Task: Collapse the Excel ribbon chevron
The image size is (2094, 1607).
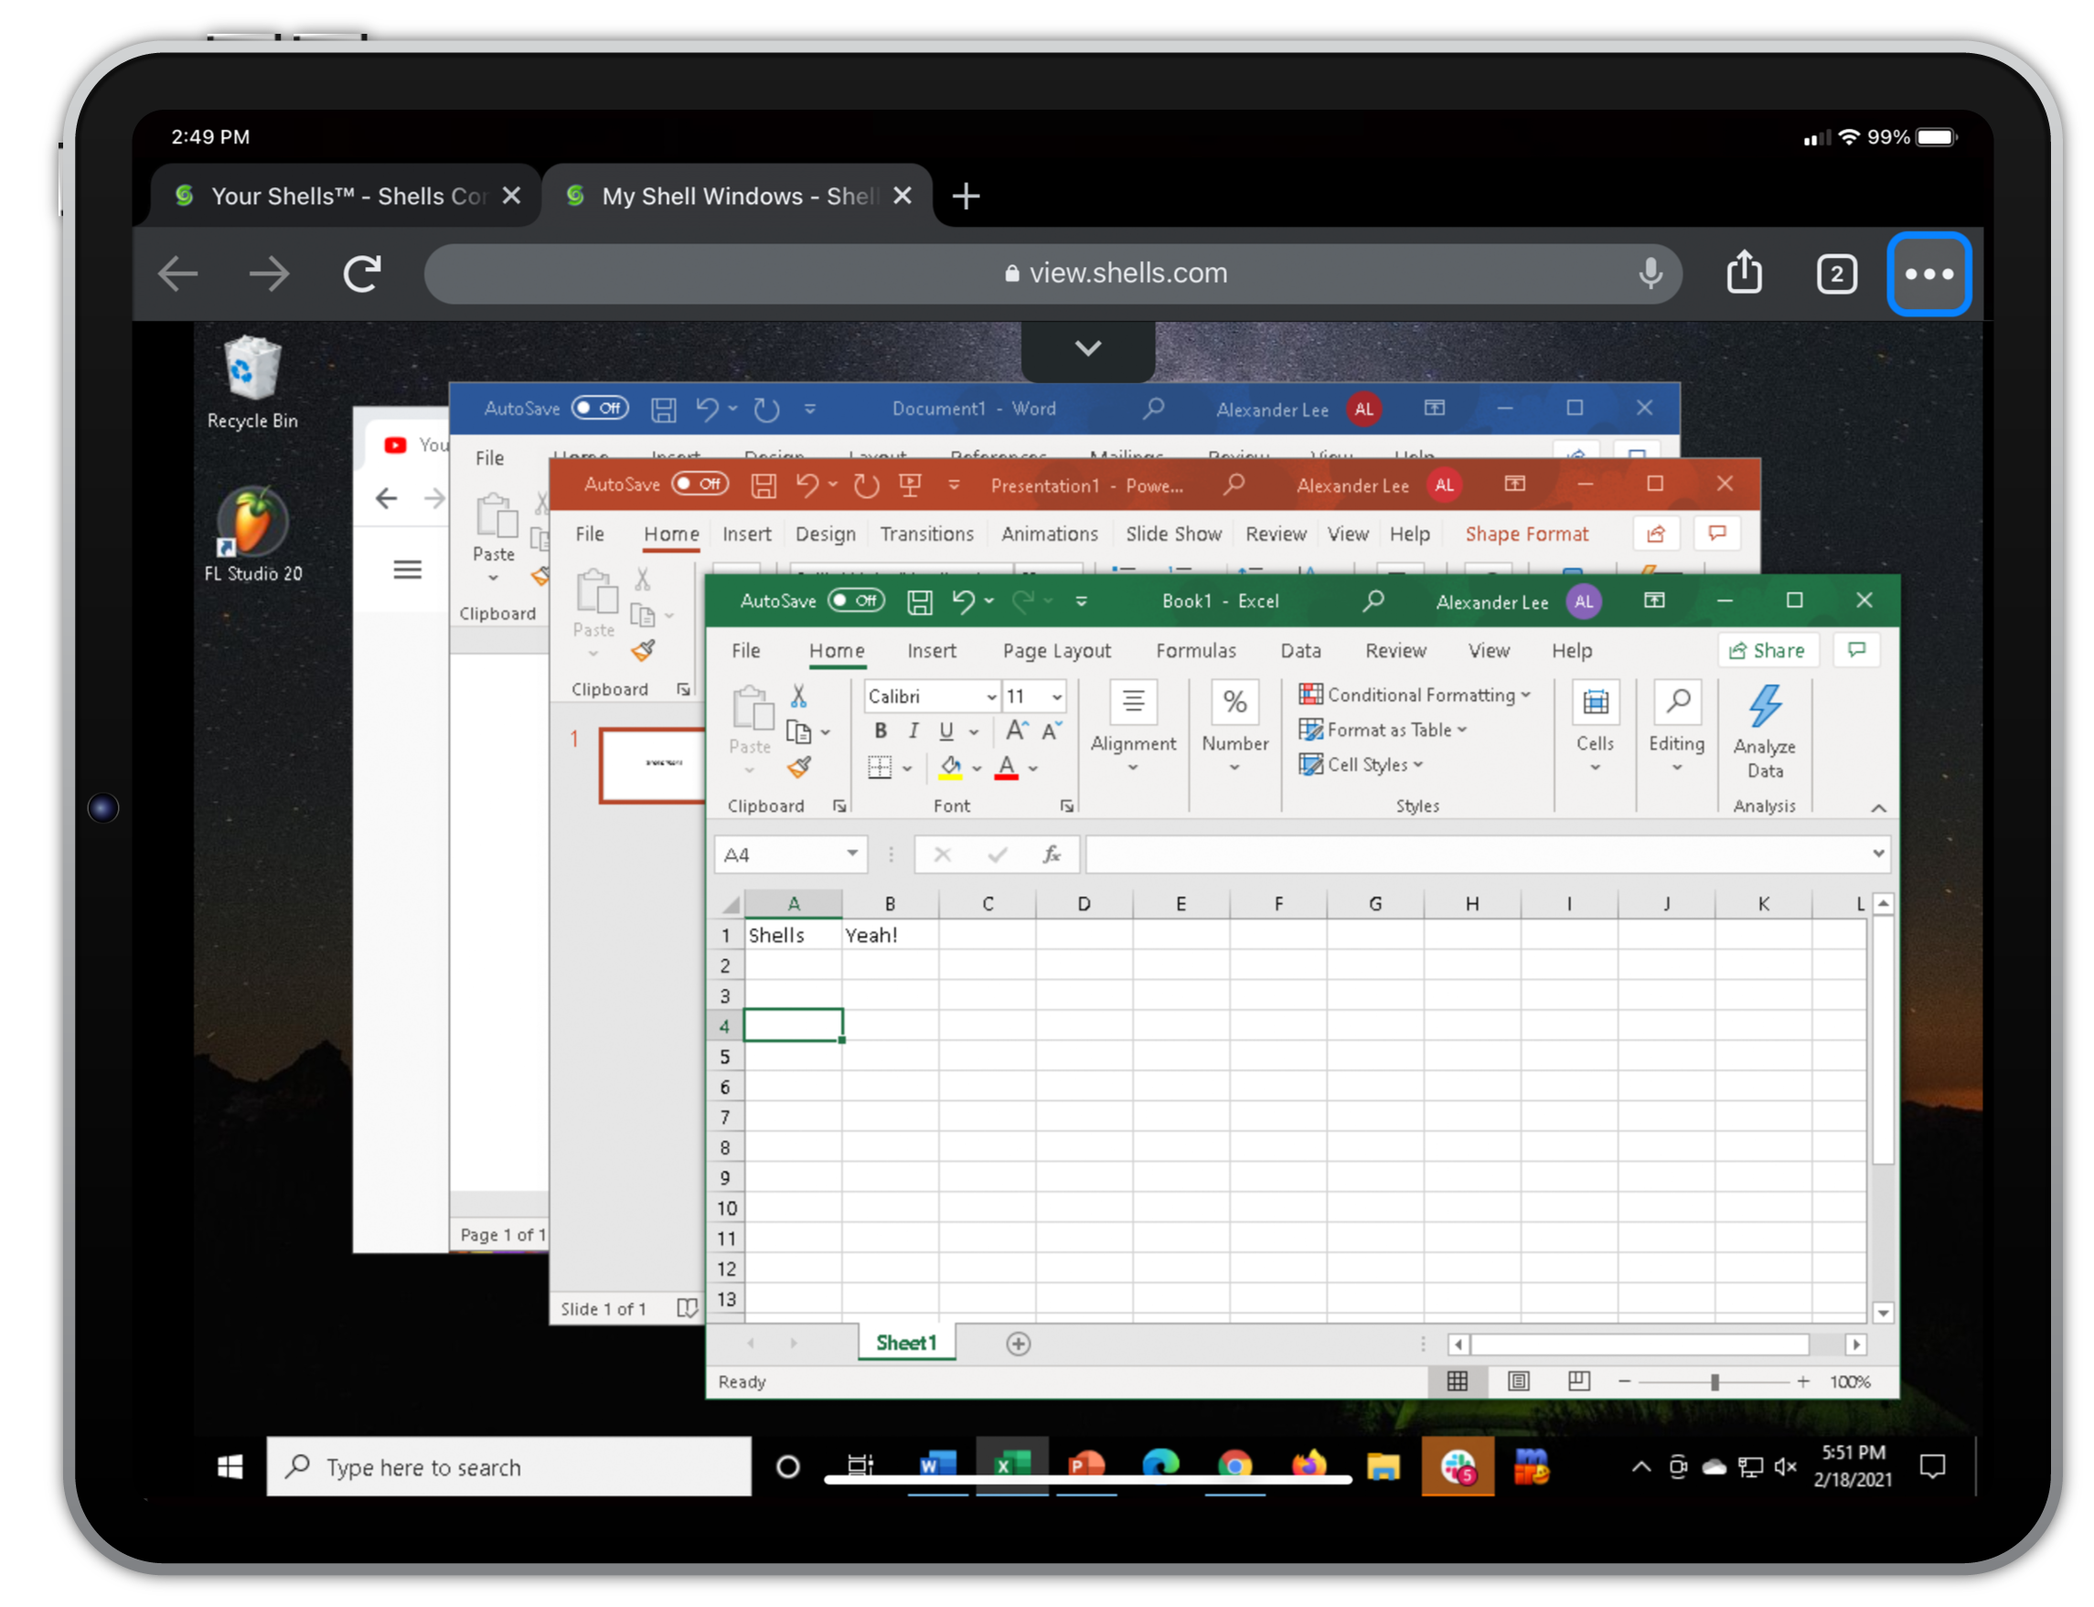Action: (x=1879, y=808)
